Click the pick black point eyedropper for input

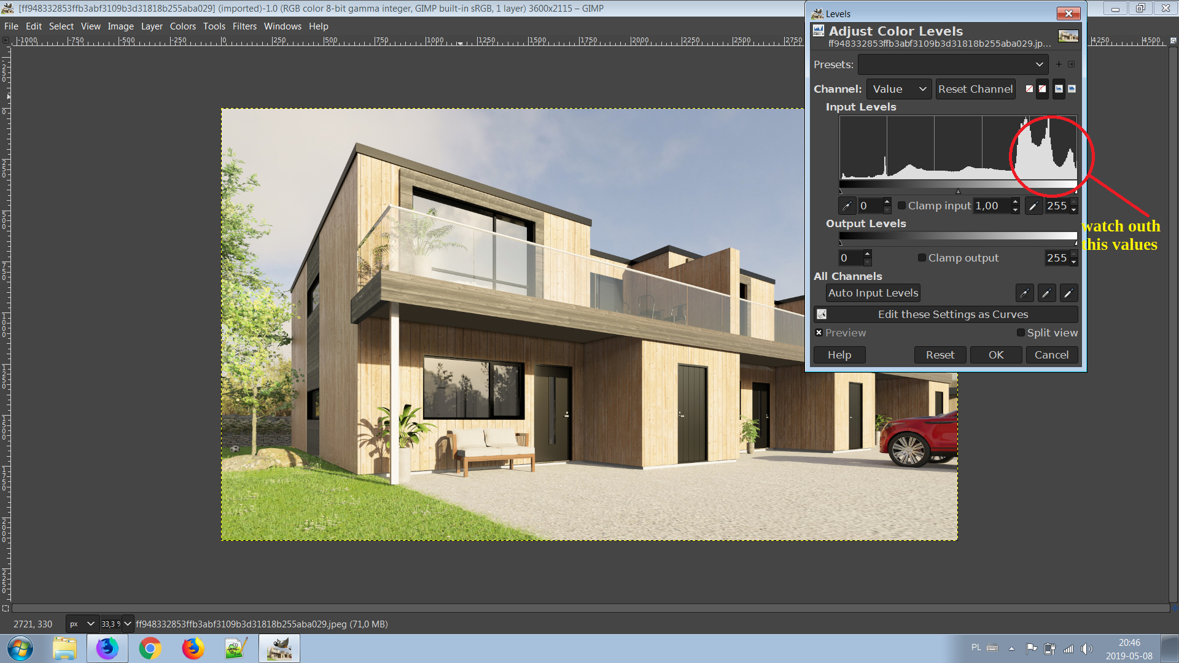click(847, 206)
